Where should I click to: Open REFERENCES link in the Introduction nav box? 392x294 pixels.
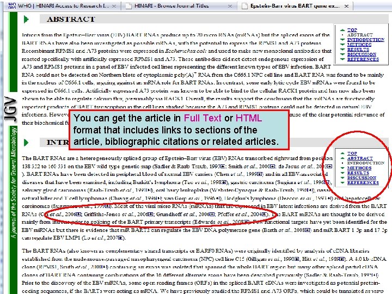pyautogui.click(x=363, y=182)
